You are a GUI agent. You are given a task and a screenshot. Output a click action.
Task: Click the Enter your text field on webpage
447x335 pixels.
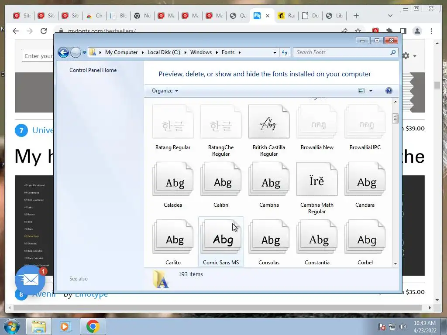pyautogui.click(x=38, y=56)
